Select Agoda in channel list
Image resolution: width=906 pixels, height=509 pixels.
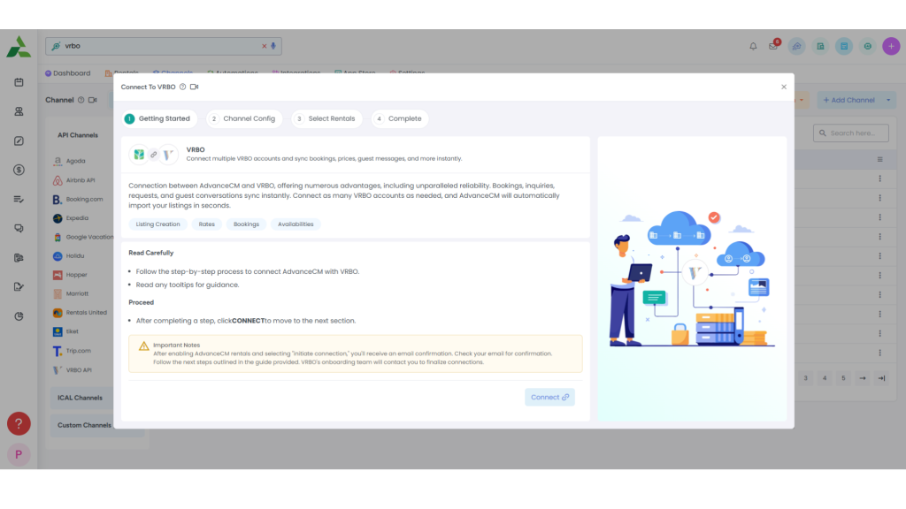pyautogui.click(x=75, y=161)
